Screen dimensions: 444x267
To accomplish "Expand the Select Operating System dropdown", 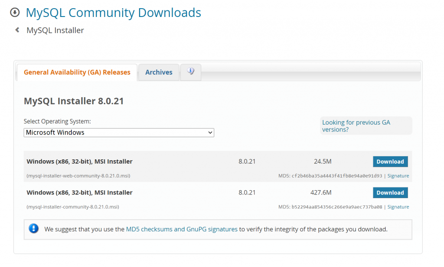I will tap(119, 133).
